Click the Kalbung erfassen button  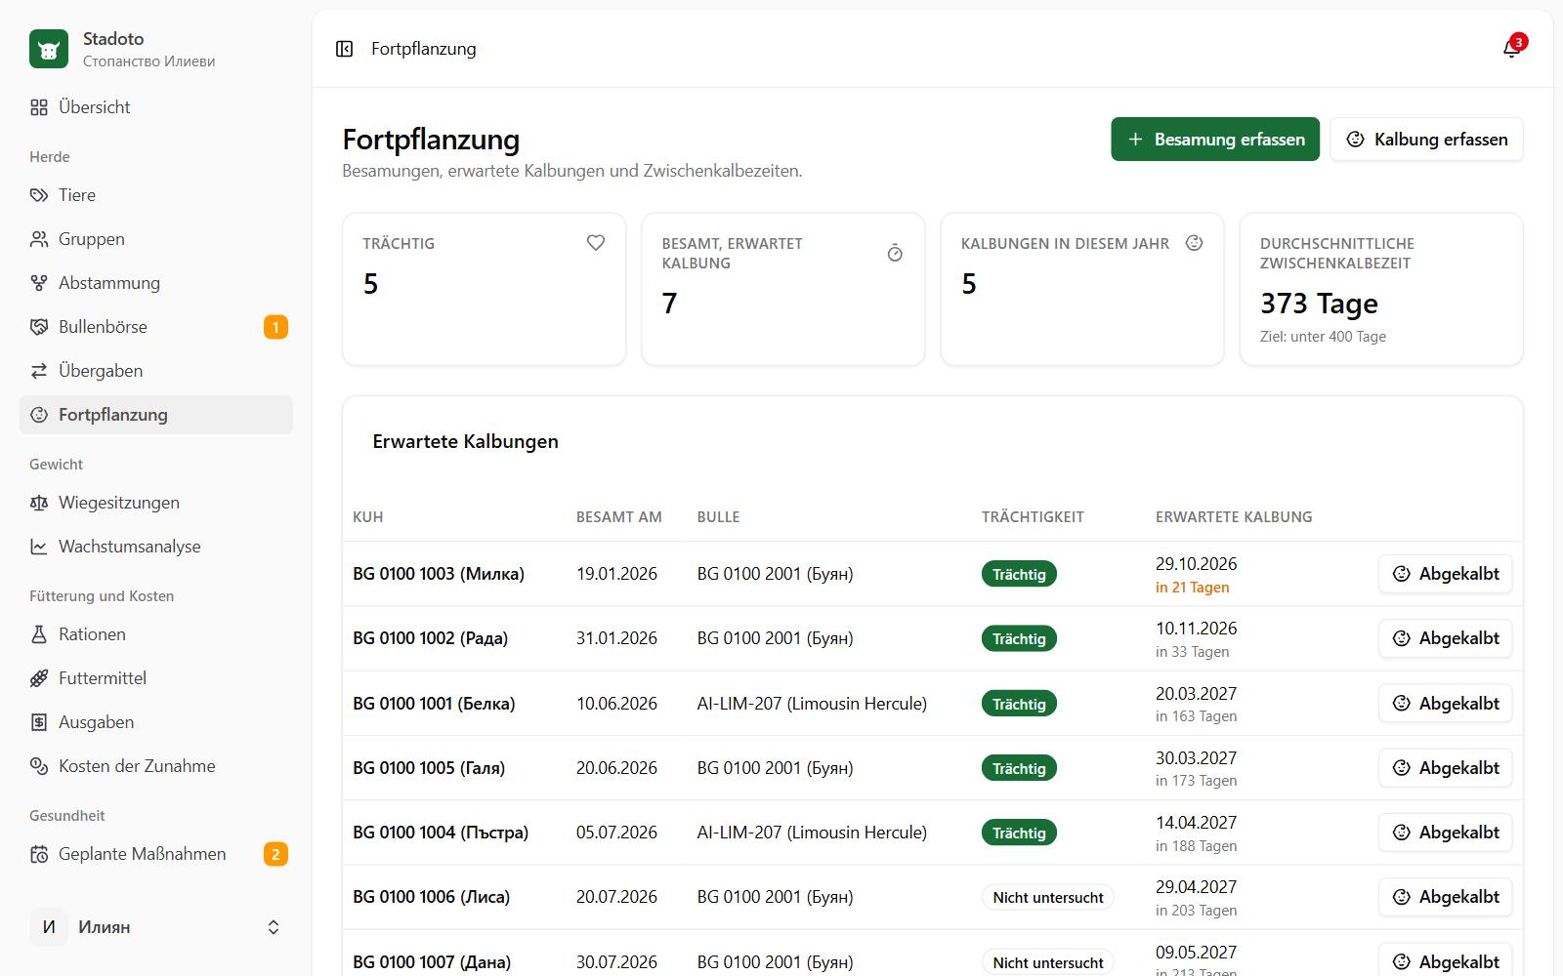point(1426,140)
